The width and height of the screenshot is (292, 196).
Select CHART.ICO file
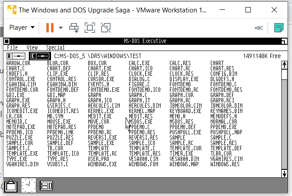[x=141, y=68]
